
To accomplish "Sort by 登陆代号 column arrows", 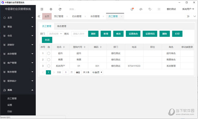I will [84, 47].
